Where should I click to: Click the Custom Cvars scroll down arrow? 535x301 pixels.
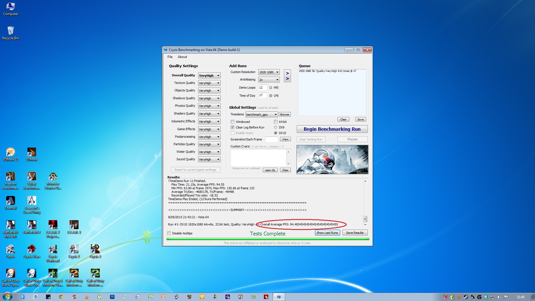(288, 164)
